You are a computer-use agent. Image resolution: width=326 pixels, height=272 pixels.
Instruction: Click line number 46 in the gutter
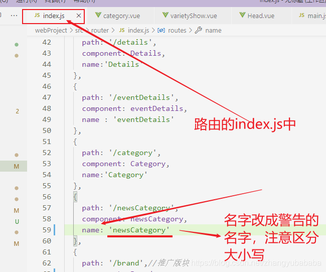(47, 86)
